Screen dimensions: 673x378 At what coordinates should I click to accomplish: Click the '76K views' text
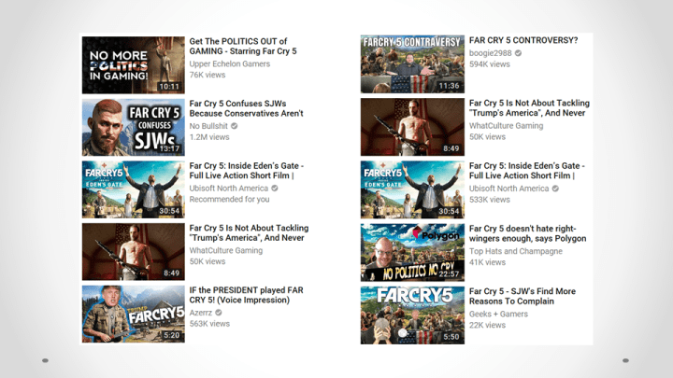pyautogui.click(x=208, y=75)
